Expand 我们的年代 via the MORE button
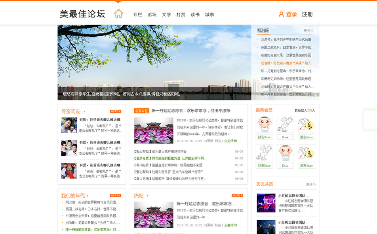Image resolution: width=377 pixels, height=234 pixels. tap(115, 196)
